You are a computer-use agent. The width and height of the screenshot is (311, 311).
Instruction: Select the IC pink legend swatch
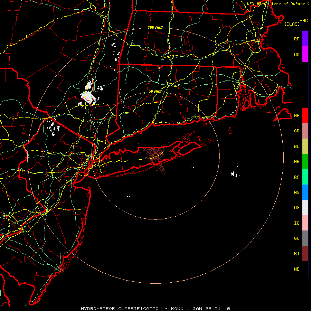pyautogui.click(x=305, y=223)
